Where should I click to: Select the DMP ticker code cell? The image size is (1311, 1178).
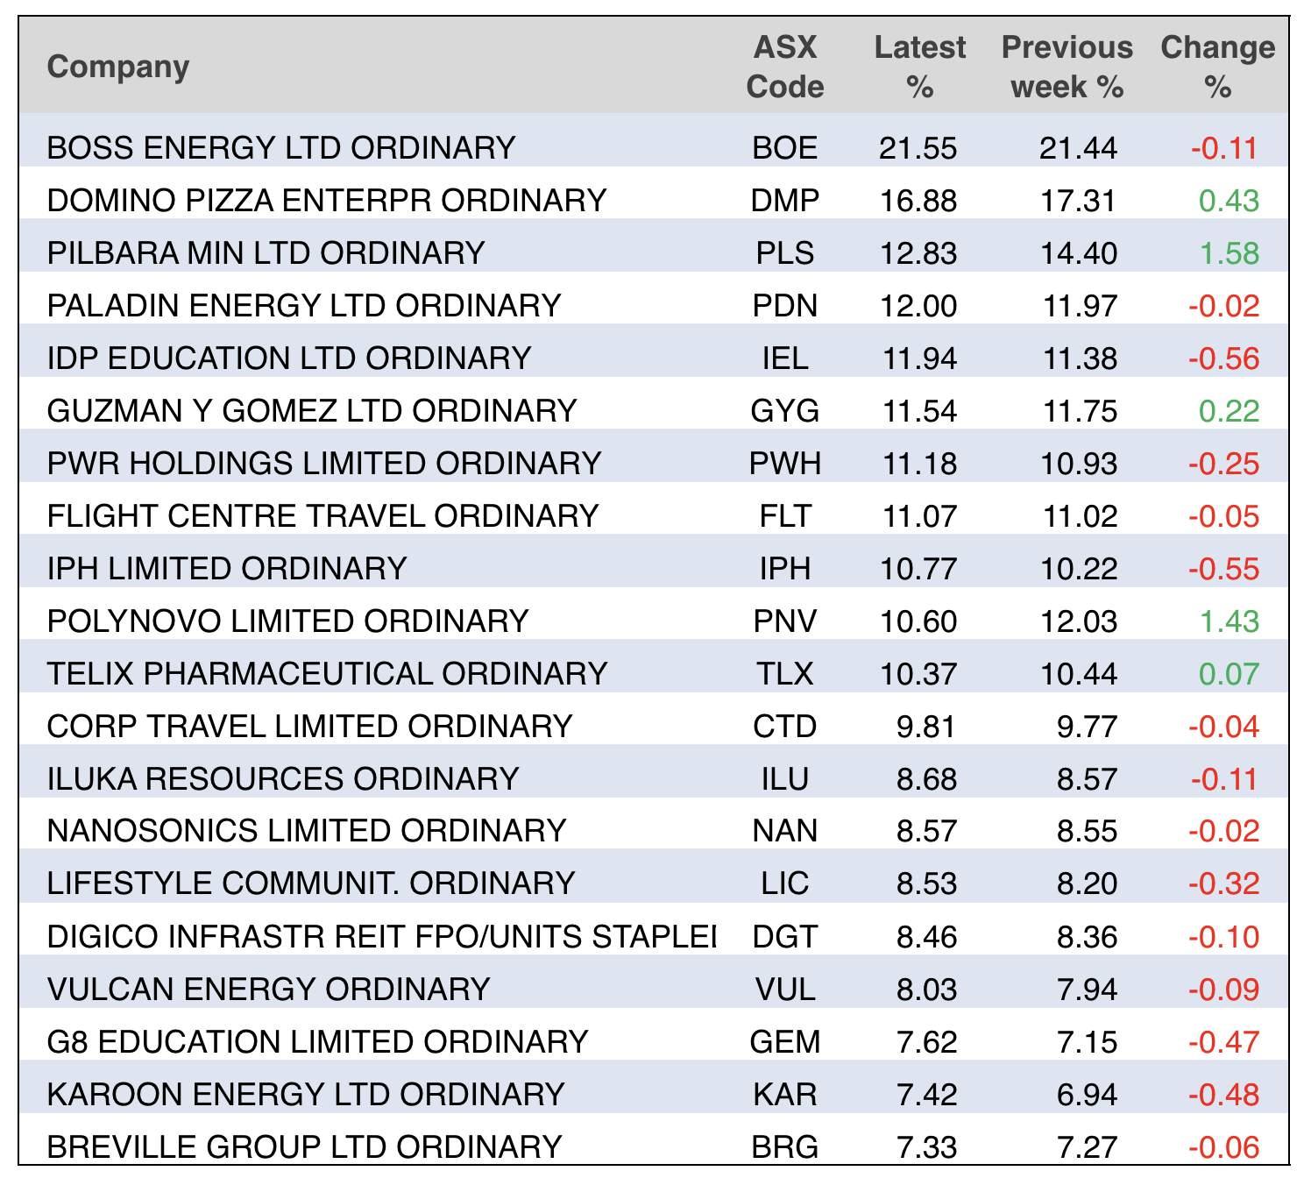pyautogui.click(x=784, y=201)
